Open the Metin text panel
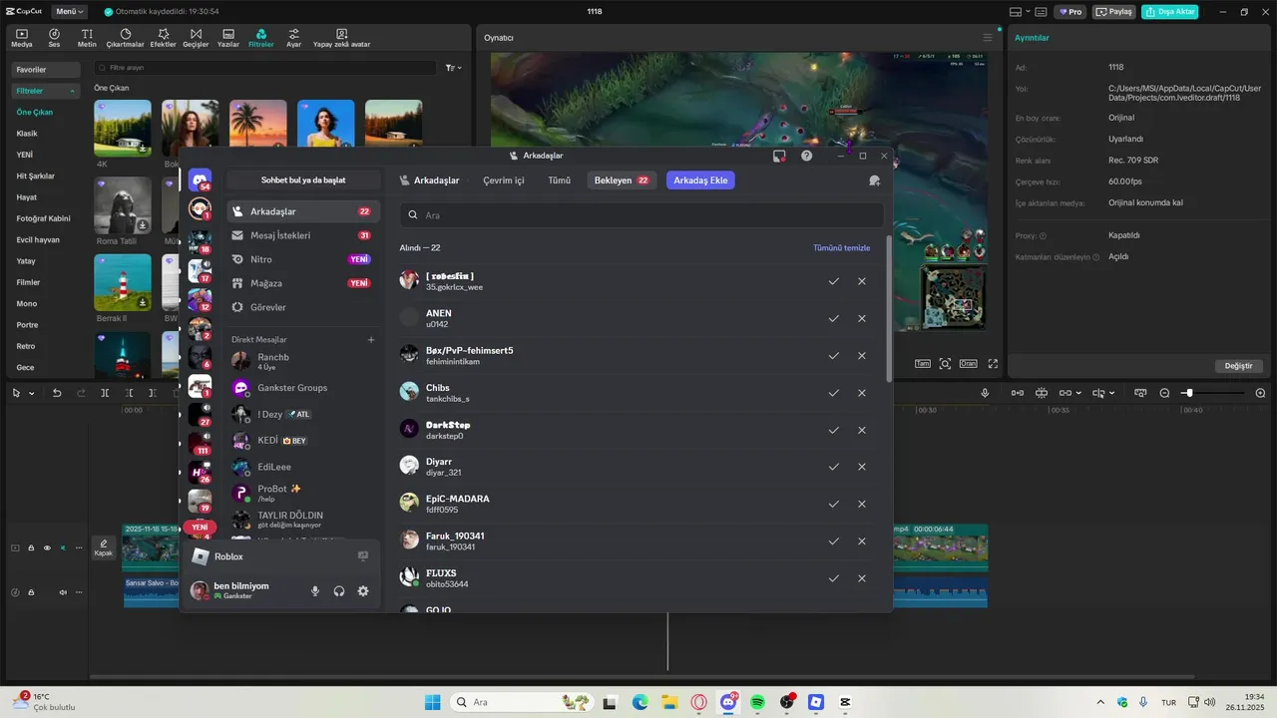This screenshot has width=1277, height=718. (x=87, y=38)
